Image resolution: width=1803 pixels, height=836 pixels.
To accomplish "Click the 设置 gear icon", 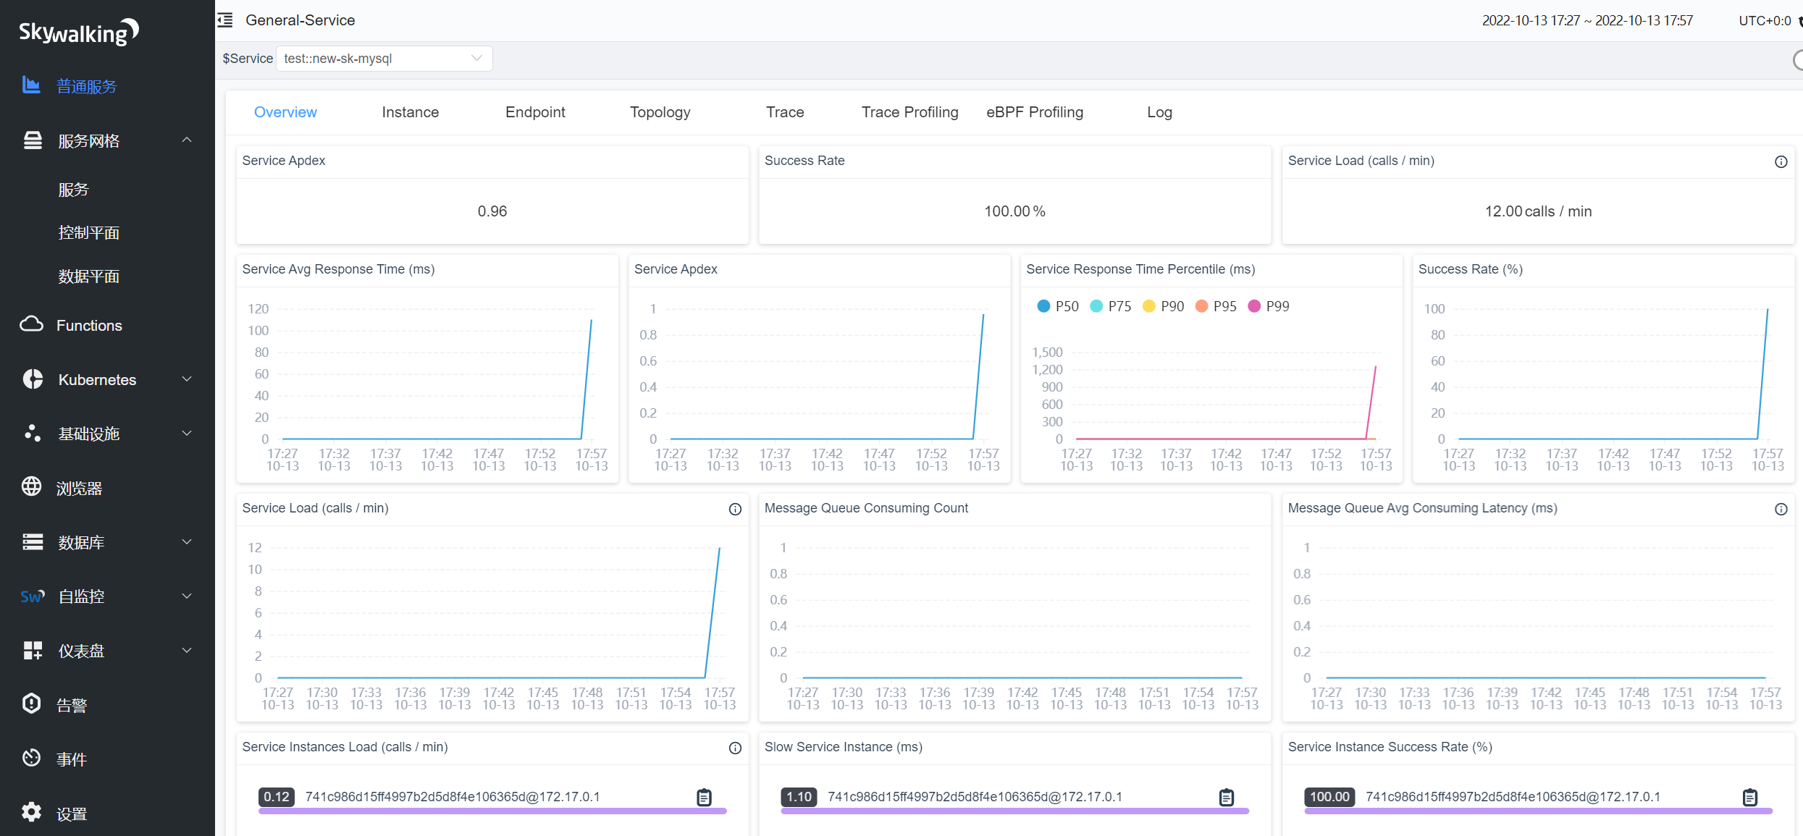I will pyautogui.click(x=31, y=811).
